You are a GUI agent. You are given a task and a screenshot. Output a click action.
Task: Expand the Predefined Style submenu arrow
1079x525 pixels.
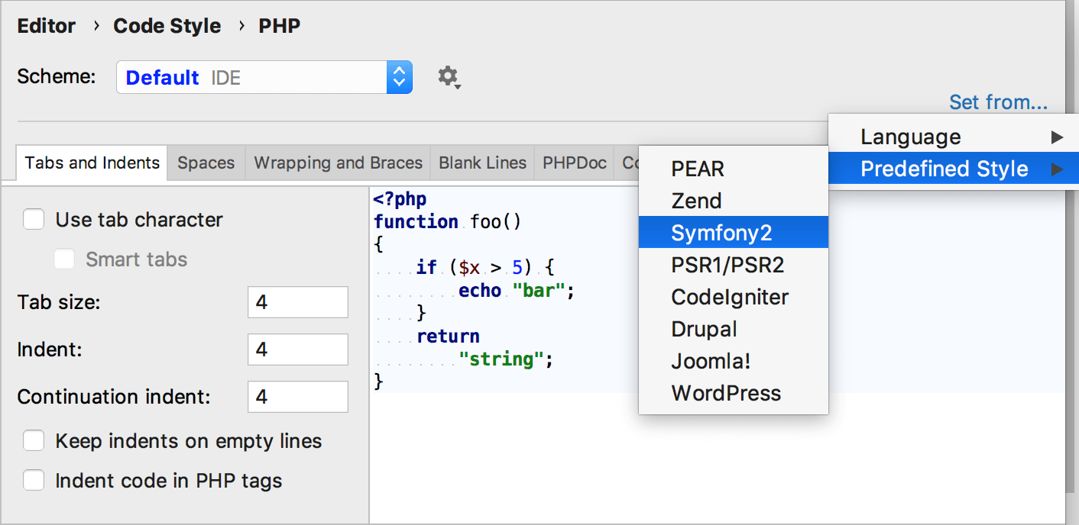[x=1058, y=168]
